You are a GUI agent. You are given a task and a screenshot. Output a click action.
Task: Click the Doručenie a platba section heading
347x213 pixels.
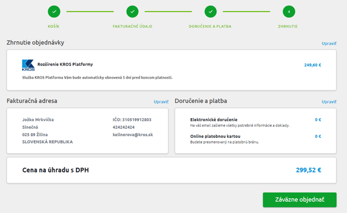pos(201,101)
